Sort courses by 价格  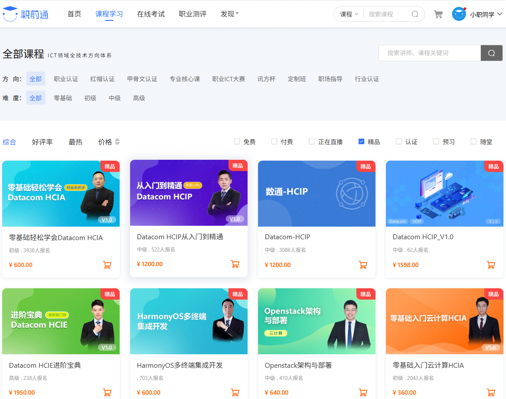(109, 142)
